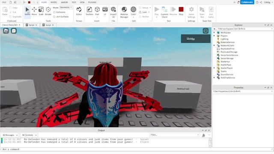Switch to the AVATAR ribbon tab
Viewport: 274px width, 154px height.
tap(64, 2)
